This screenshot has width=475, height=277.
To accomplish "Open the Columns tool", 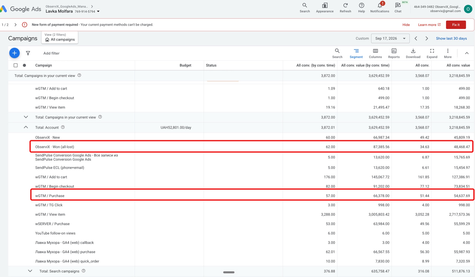I will click(375, 53).
